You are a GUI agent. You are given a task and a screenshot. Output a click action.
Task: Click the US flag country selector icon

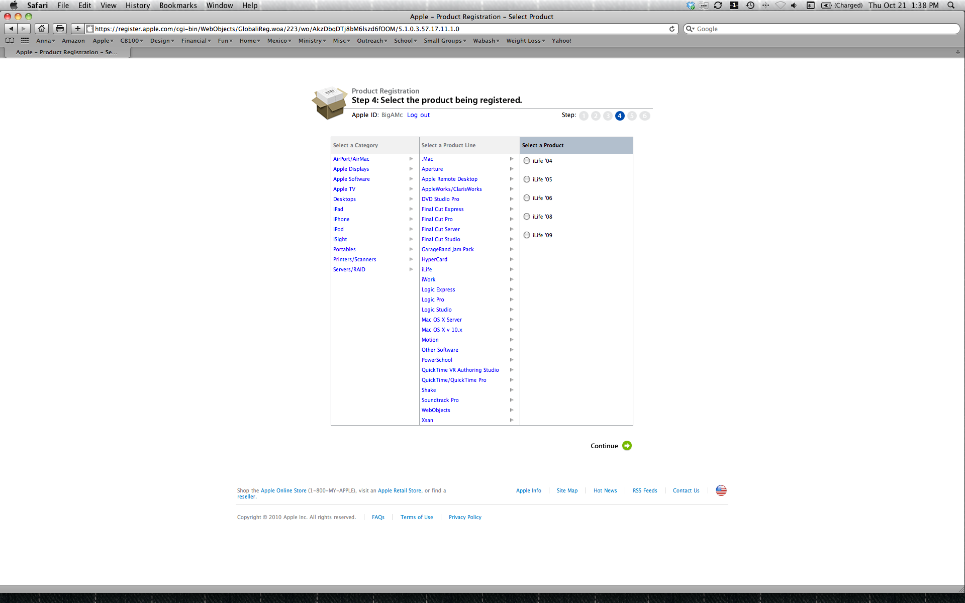click(721, 490)
